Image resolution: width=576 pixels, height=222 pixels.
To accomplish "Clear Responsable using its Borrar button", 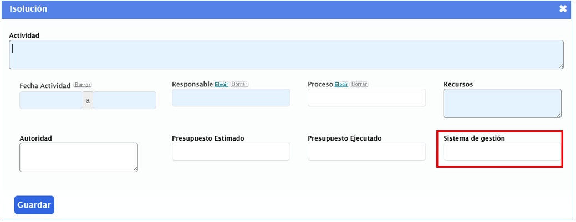I will (239, 84).
